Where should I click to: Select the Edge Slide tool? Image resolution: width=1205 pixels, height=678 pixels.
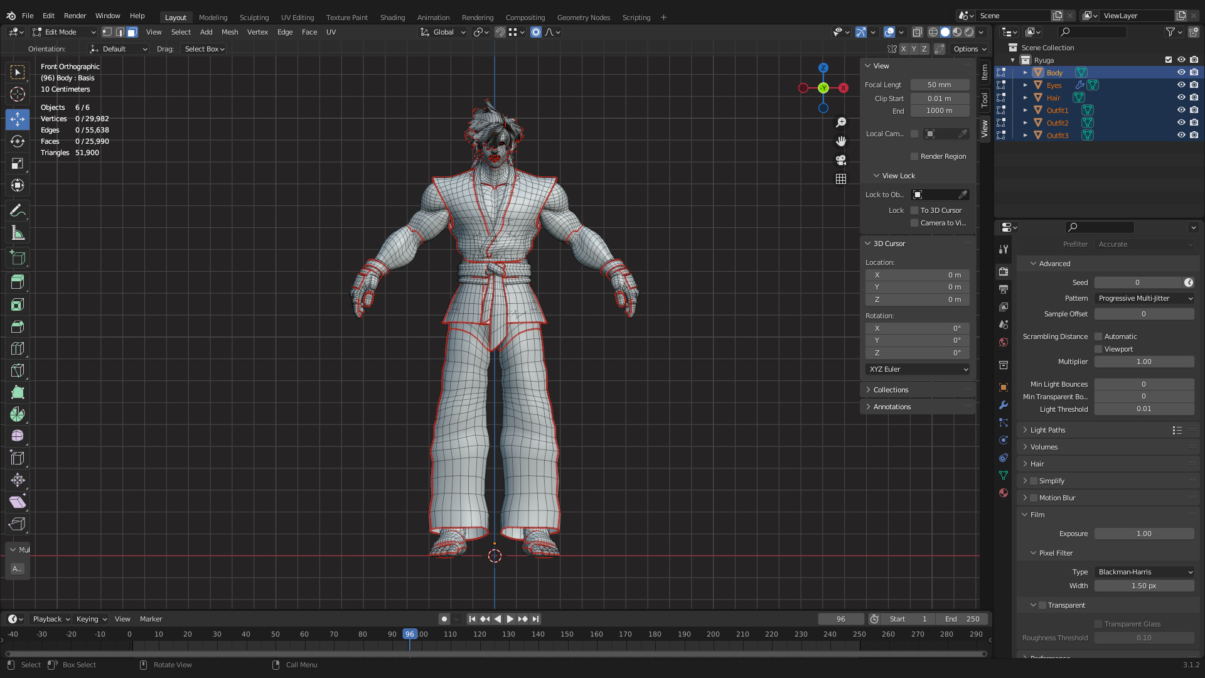(x=18, y=458)
